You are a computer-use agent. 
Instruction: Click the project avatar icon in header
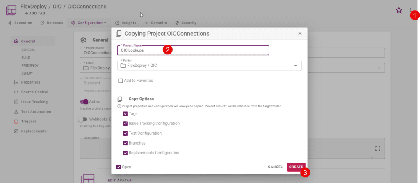(11, 10)
